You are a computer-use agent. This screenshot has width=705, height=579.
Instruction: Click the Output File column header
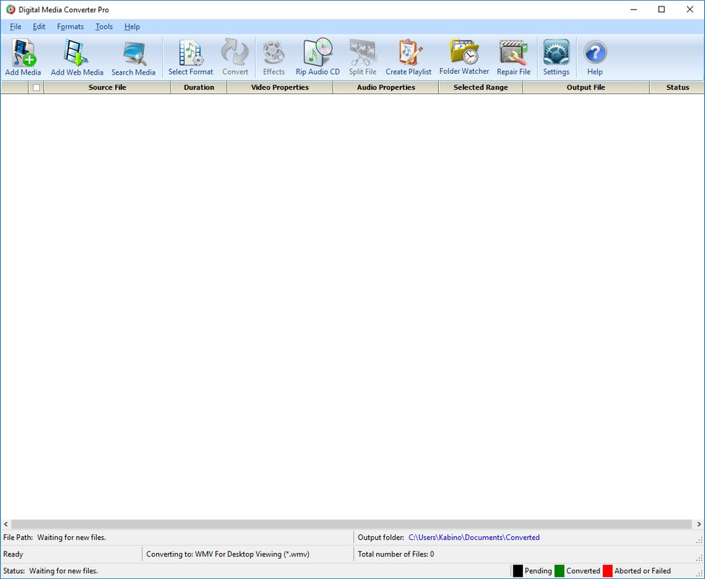click(586, 88)
